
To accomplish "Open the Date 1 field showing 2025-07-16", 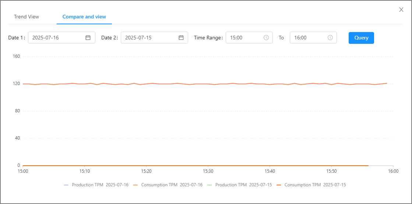I will pyautogui.click(x=61, y=38).
